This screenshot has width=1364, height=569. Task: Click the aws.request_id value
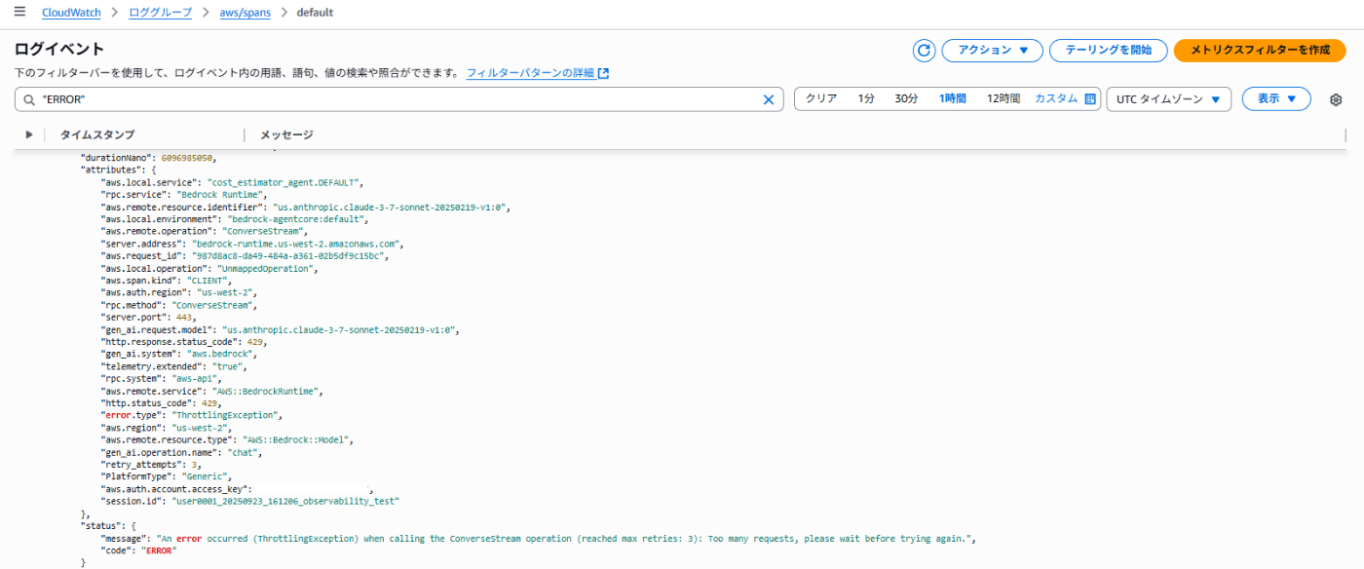coord(290,255)
